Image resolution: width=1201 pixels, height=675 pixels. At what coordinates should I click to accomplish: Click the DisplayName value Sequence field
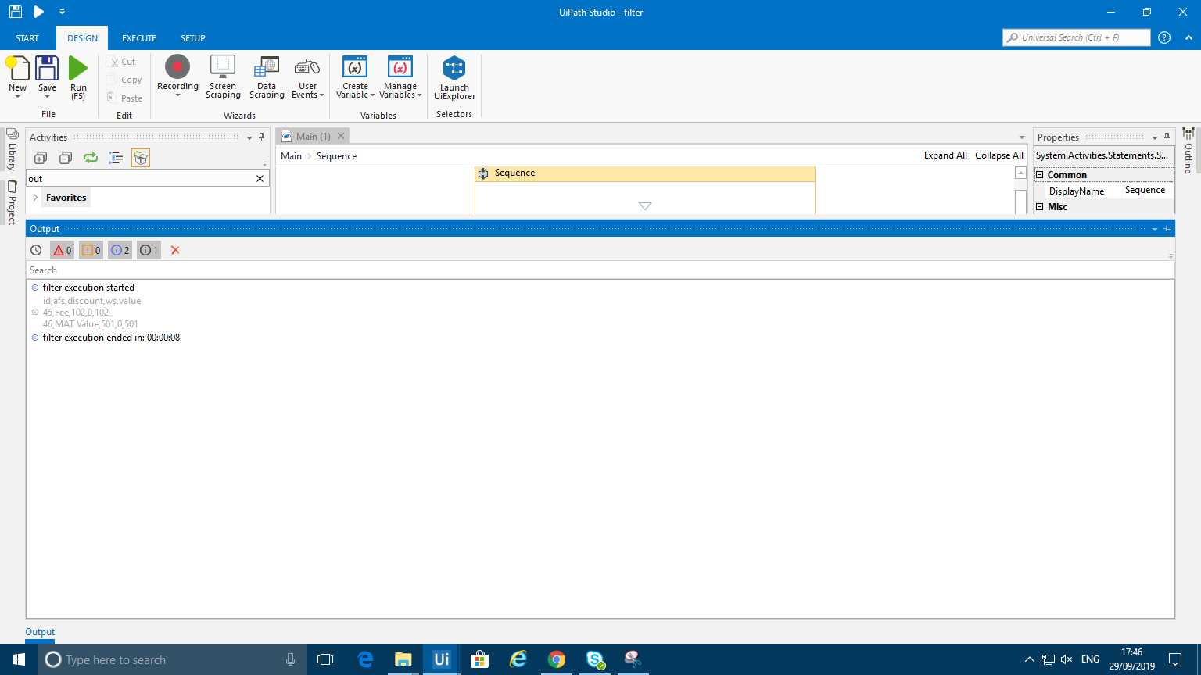1148,191
